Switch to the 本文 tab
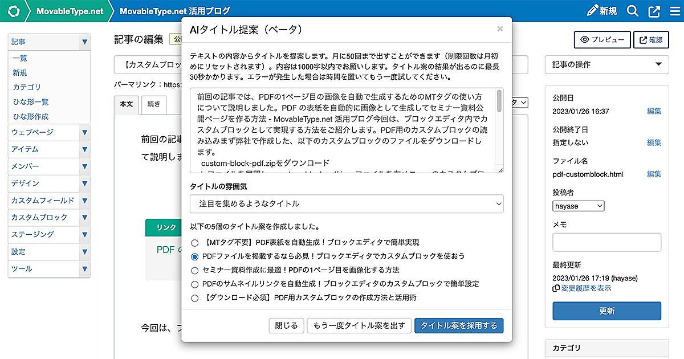684x359 pixels. click(x=127, y=104)
